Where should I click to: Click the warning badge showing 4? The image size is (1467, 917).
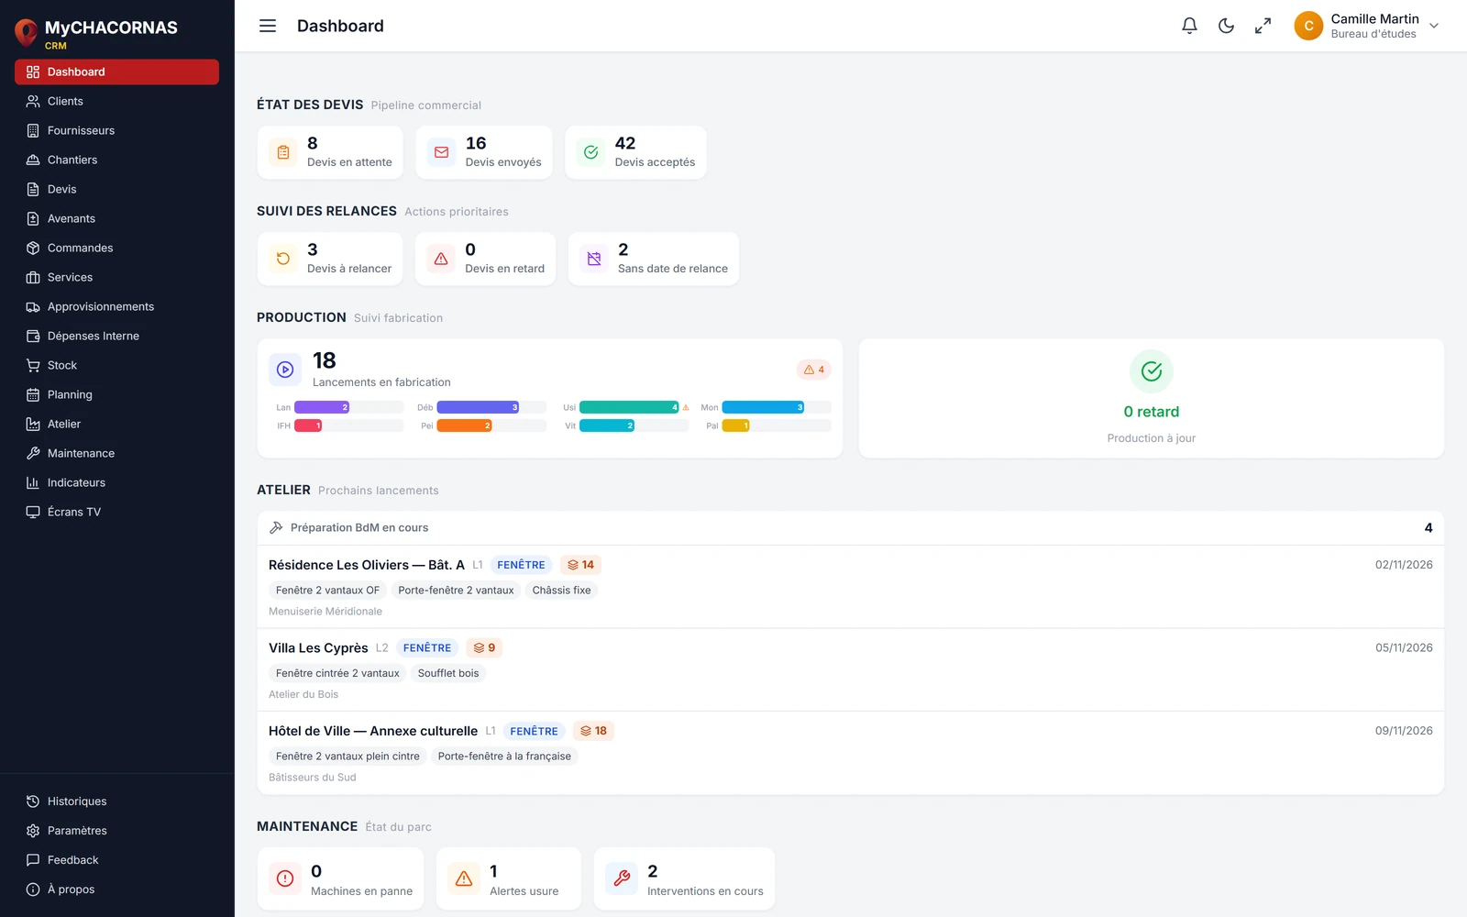pyautogui.click(x=814, y=370)
